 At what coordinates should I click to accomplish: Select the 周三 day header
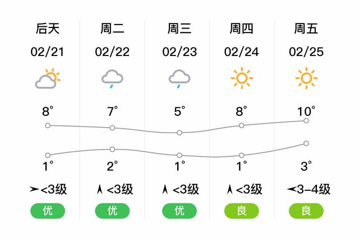(x=179, y=29)
